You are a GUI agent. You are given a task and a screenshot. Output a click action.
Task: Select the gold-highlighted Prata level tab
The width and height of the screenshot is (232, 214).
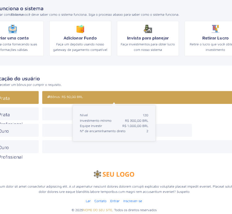pos(19,98)
